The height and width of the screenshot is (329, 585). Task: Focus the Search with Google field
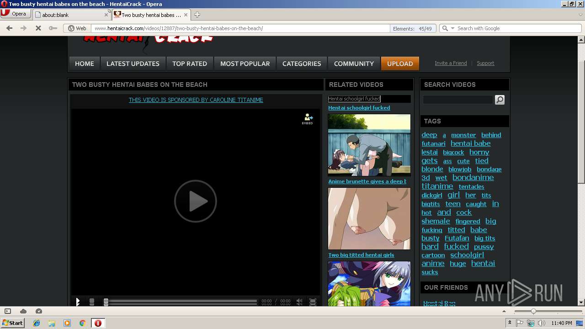pos(519,28)
